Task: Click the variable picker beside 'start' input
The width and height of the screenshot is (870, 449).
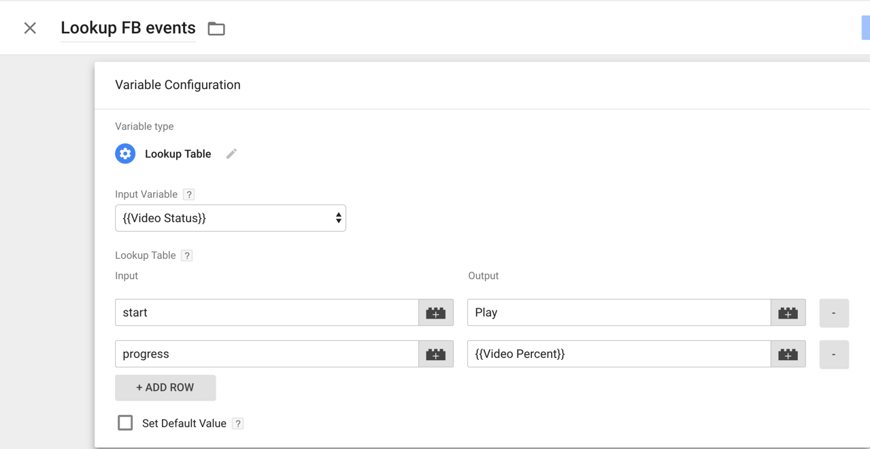Action: [436, 313]
